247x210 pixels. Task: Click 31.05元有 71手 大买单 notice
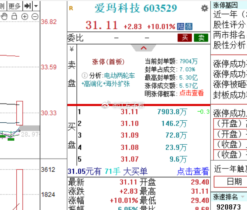pos(108,171)
